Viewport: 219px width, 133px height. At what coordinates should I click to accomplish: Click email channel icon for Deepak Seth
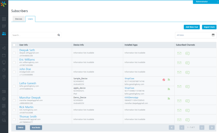tap(179, 53)
